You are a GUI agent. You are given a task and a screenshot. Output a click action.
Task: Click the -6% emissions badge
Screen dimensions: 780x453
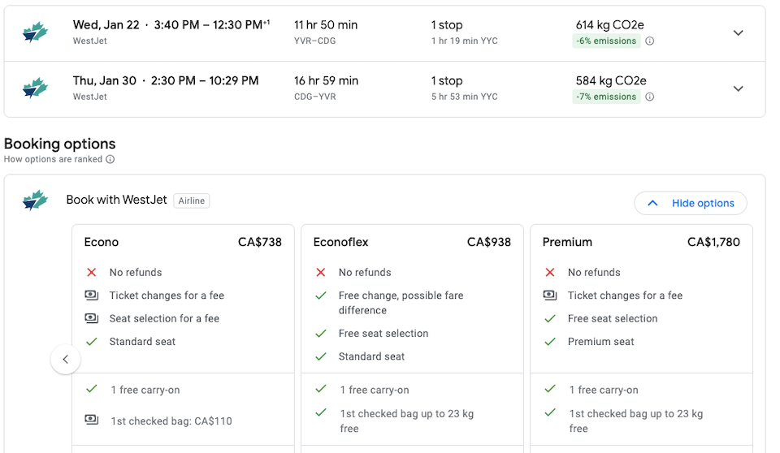[606, 41]
